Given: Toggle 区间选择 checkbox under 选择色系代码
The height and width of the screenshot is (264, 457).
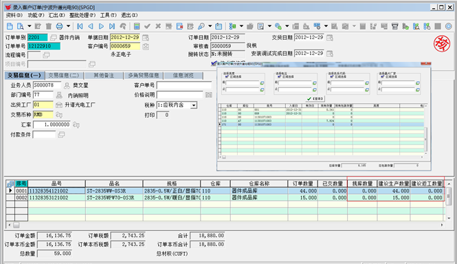Looking at the screenshot, I should pos(332,77).
